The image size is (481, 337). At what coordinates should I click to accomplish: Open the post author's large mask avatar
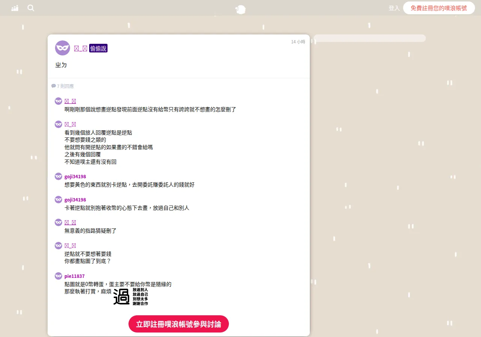(63, 48)
